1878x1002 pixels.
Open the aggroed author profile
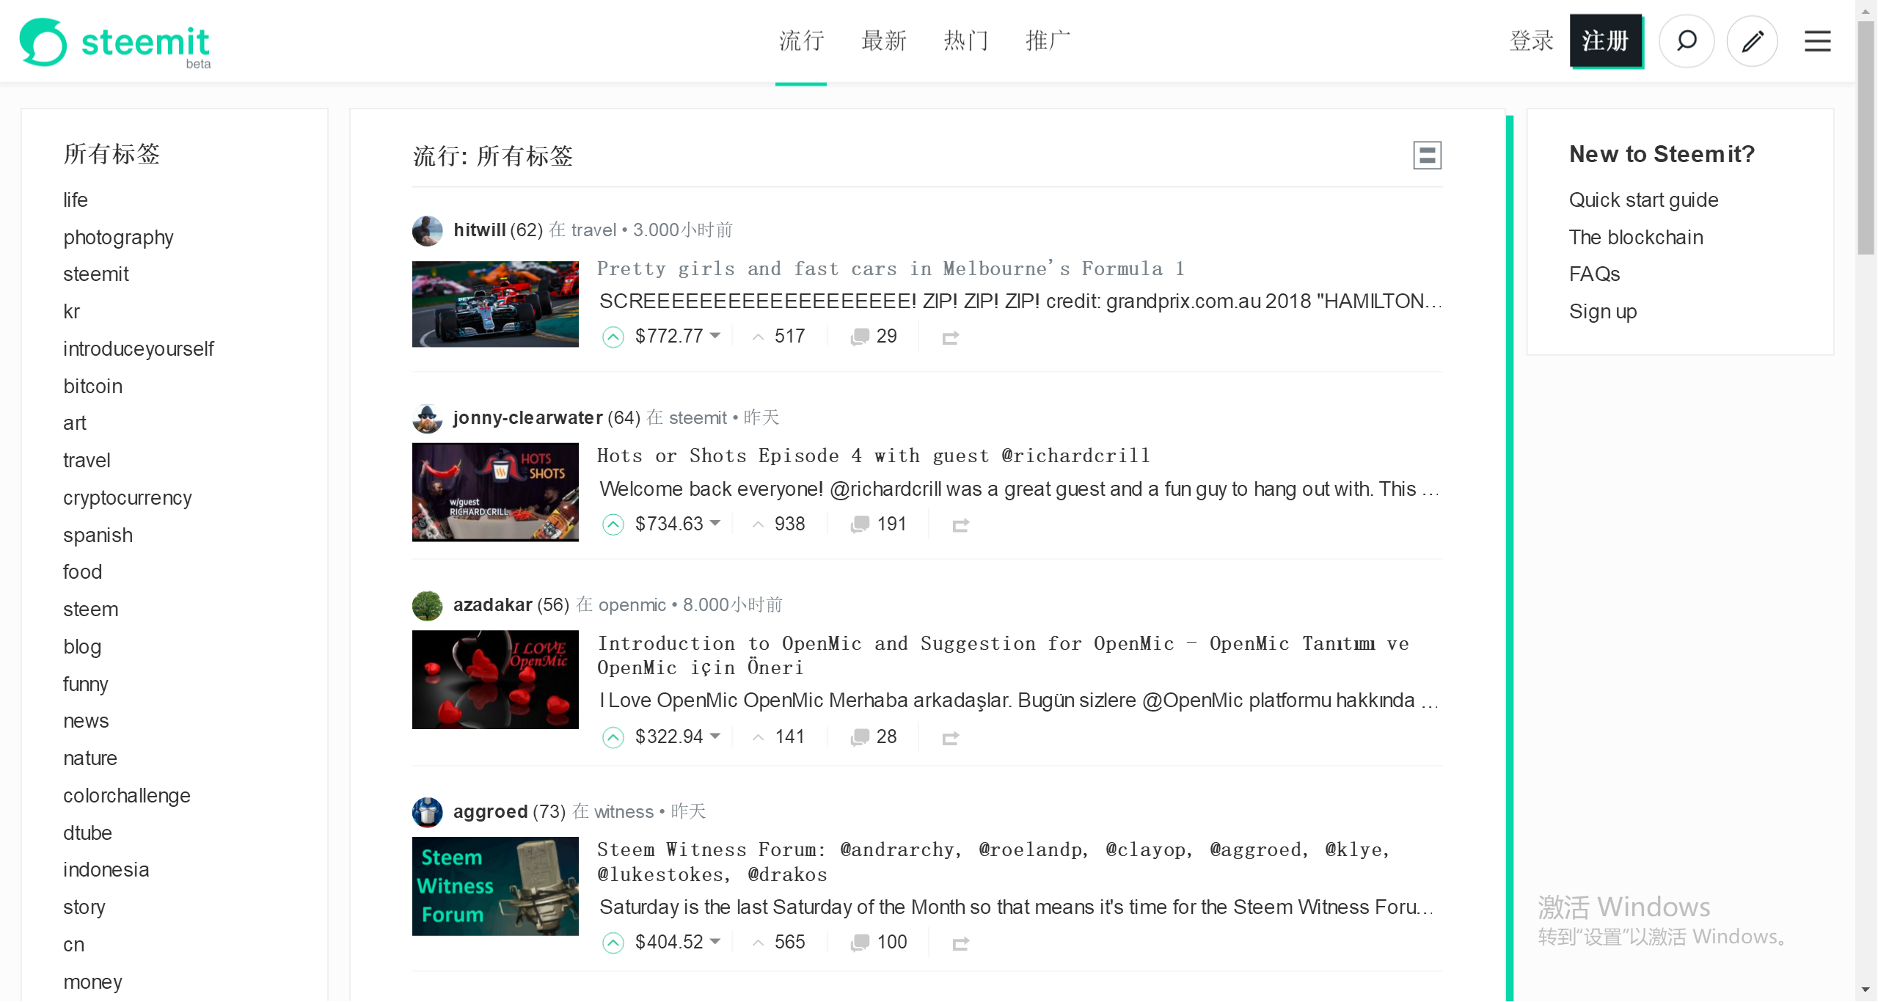[490, 812]
